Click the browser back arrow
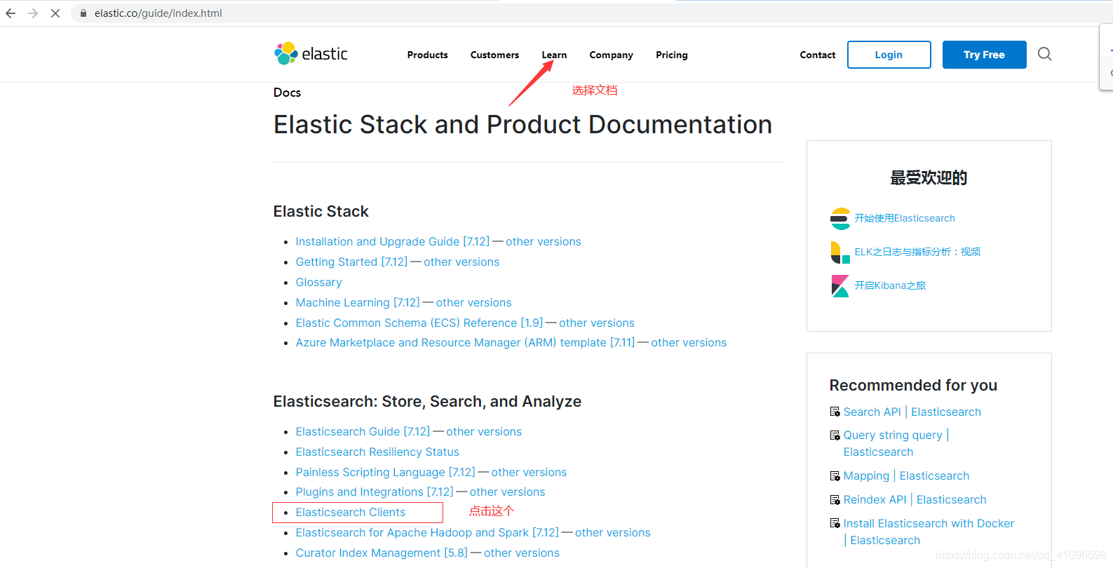 tap(11, 13)
